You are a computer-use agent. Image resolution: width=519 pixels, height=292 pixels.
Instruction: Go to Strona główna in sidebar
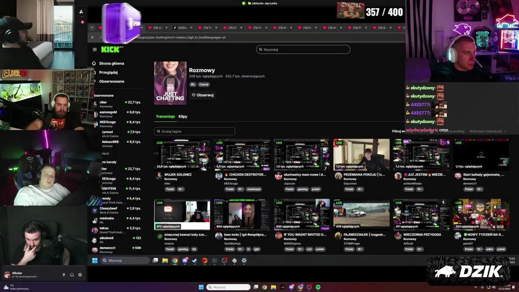112,63
